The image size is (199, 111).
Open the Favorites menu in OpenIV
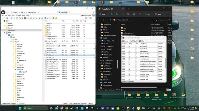click(x=18, y=16)
